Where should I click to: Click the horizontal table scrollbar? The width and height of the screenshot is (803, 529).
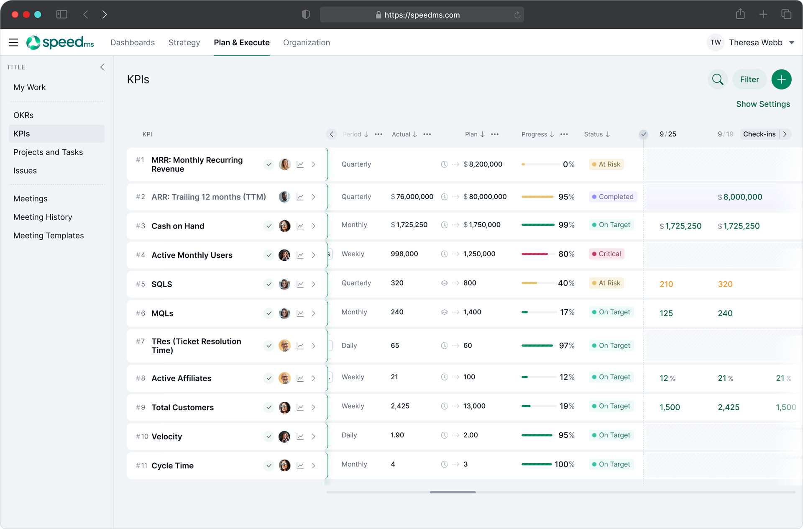tap(453, 492)
